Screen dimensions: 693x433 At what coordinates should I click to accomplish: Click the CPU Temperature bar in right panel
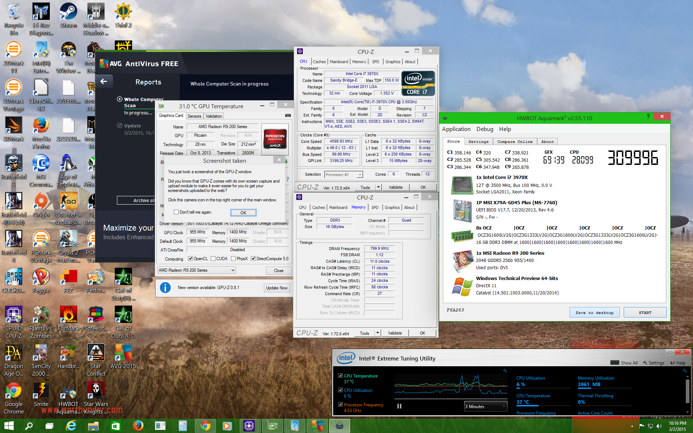pos(543,406)
